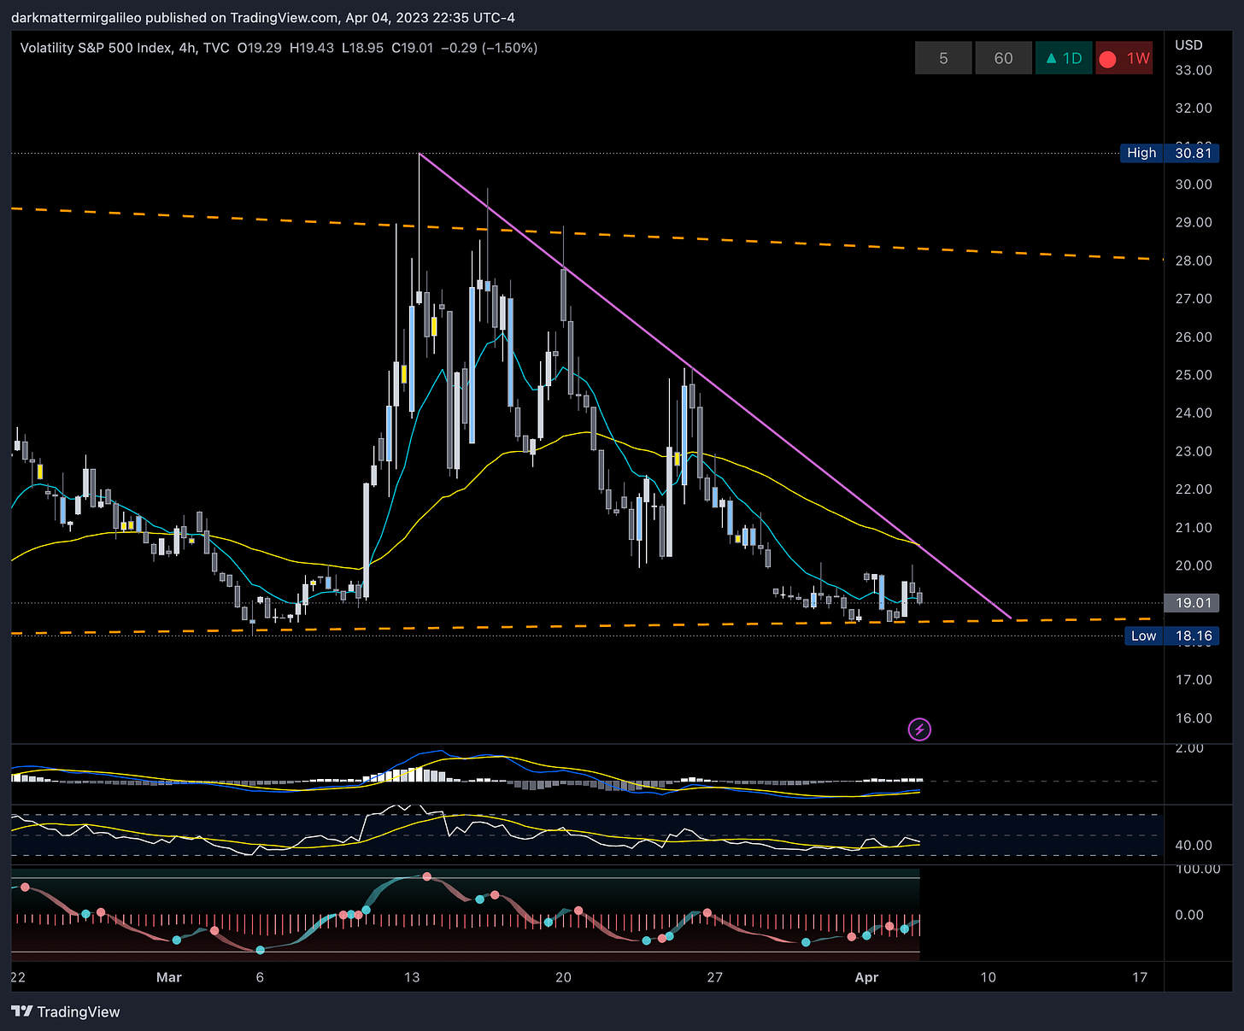The image size is (1244, 1031).
Task: Click the 33.00 price axis label
Action: [1194, 70]
